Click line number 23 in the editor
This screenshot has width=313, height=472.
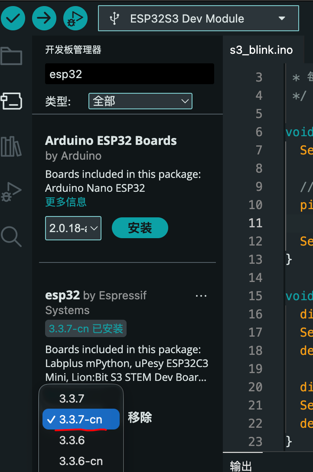[256, 442]
